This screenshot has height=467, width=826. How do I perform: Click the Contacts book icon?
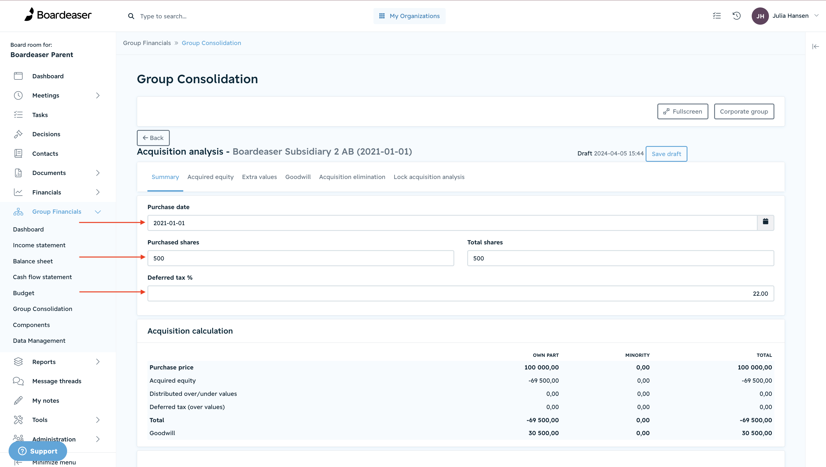point(18,153)
